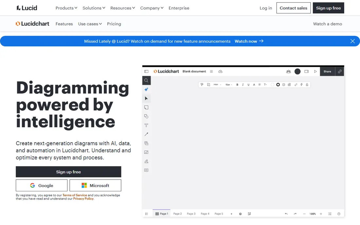Toggle underline formatting in the toolbar
This screenshot has height=225, width=360.
pyautogui.click(x=248, y=85)
